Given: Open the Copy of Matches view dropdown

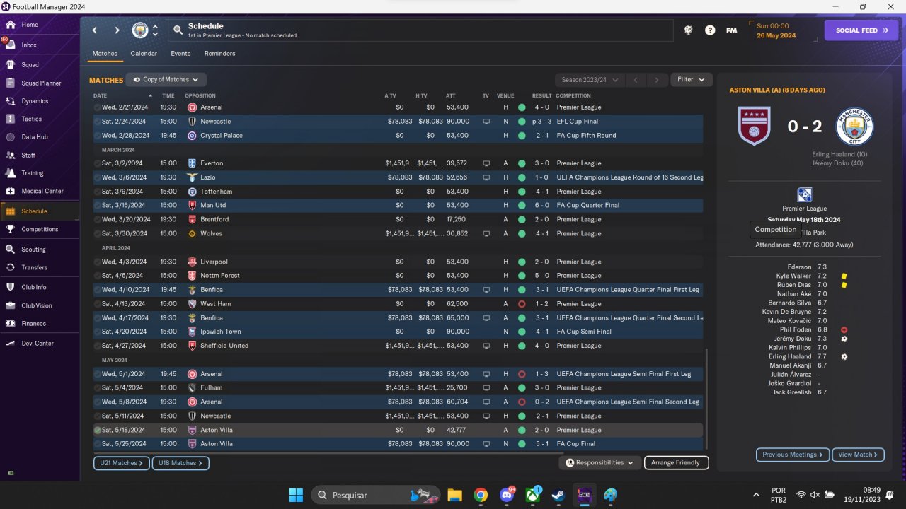Looking at the screenshot, I should (166, 80).
